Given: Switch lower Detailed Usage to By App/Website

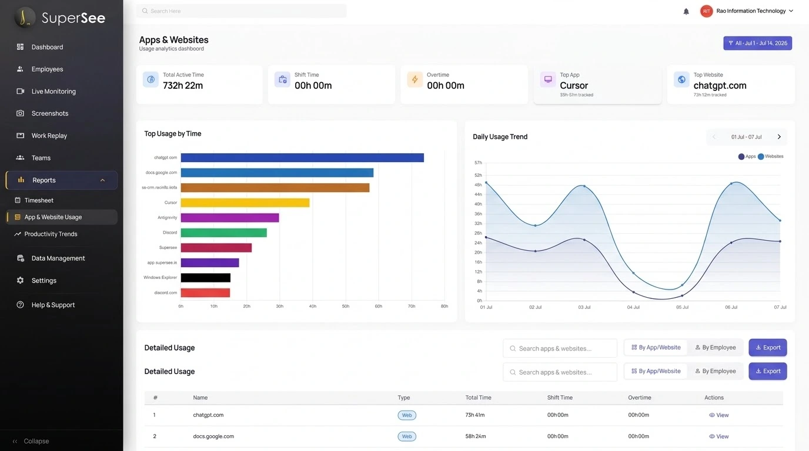Looking at the screenshot, I should 656,371.
